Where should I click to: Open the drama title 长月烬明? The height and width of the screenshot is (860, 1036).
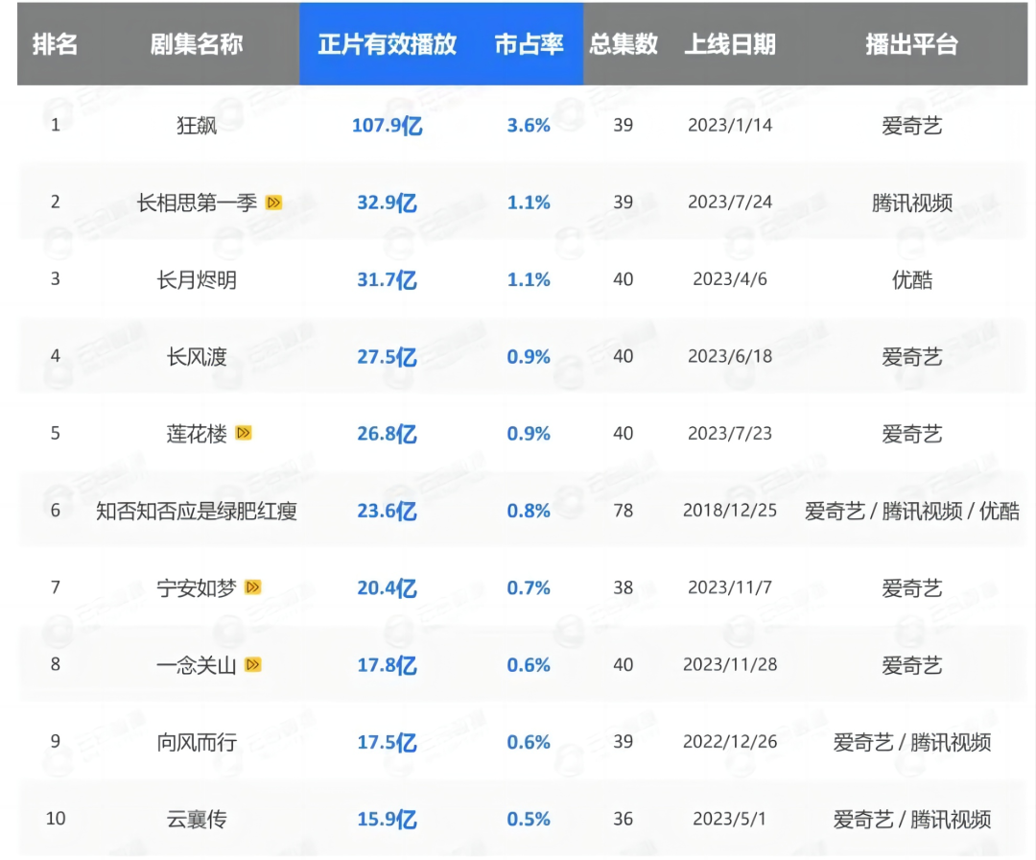197,280
